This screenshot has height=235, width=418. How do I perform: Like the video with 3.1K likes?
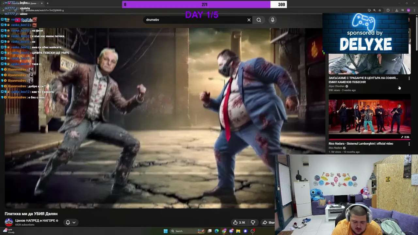click(x=239, y=222)
